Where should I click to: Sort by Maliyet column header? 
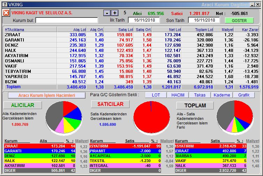(224, 30)
